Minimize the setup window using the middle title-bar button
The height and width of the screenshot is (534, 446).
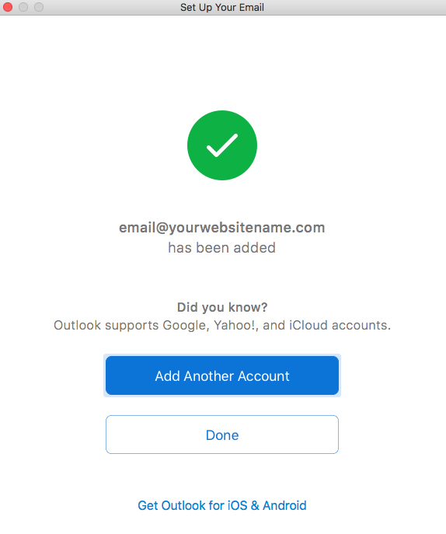point(23,7)
